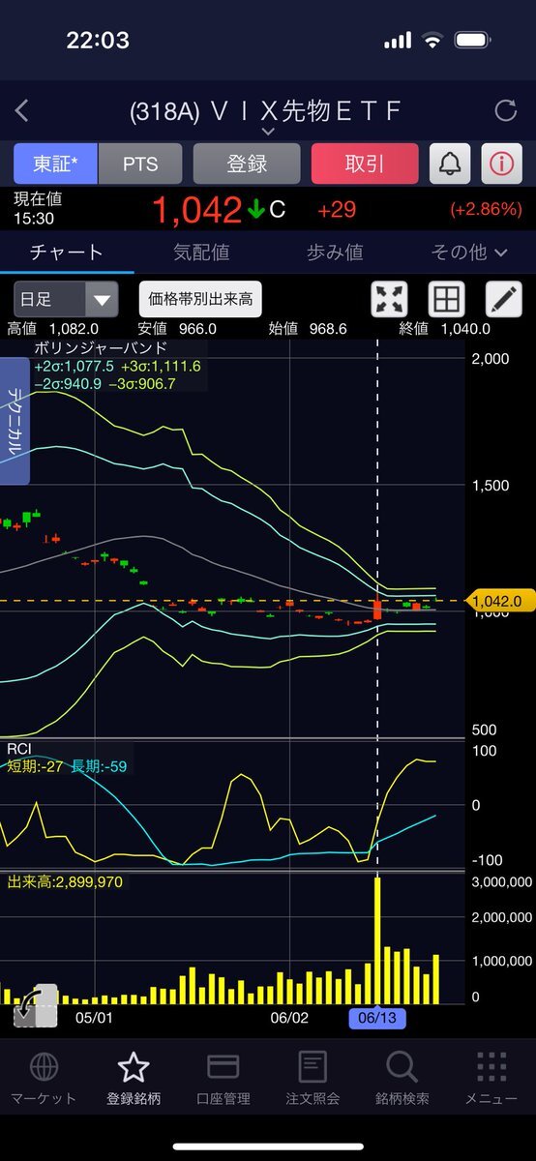This screenshot has width=536, height=1161.
Task: Open the red info icon
Action: click(500, 164)
